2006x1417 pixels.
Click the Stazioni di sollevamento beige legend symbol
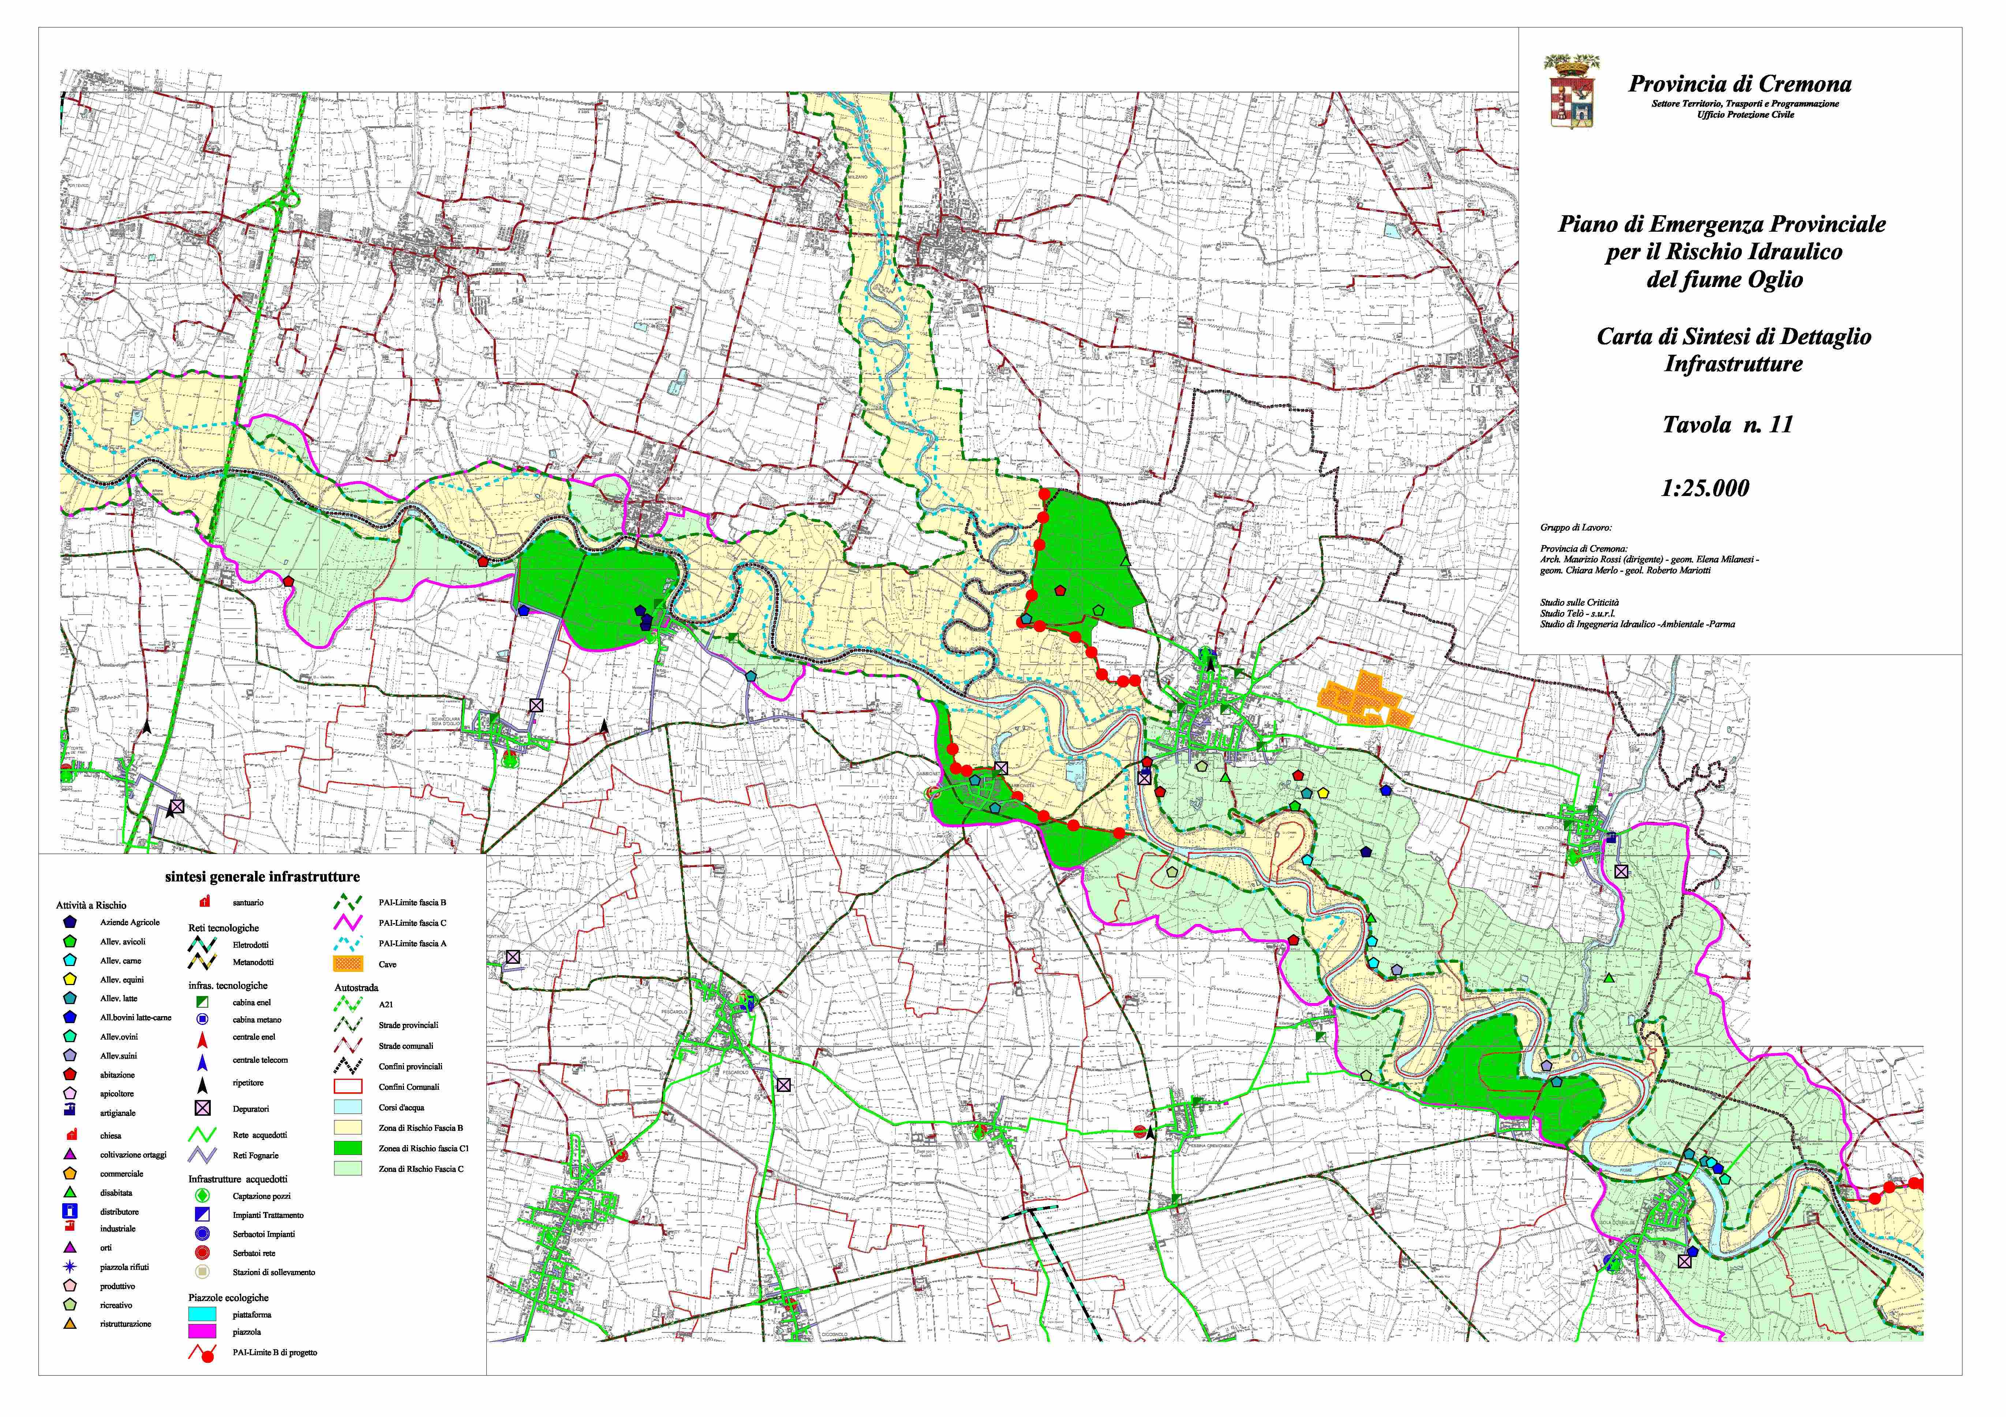tap(202, 1272)
